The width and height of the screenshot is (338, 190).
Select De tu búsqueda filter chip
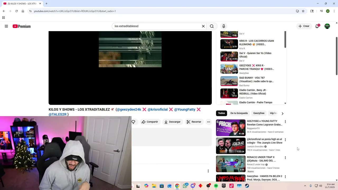click(x=239, y=113)
